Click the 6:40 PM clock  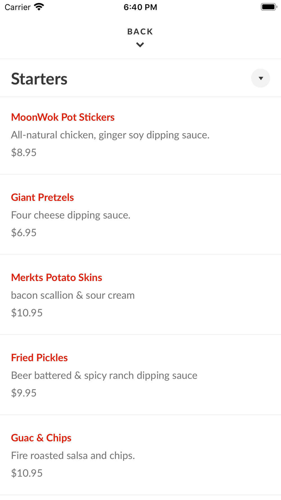point(140,7)
